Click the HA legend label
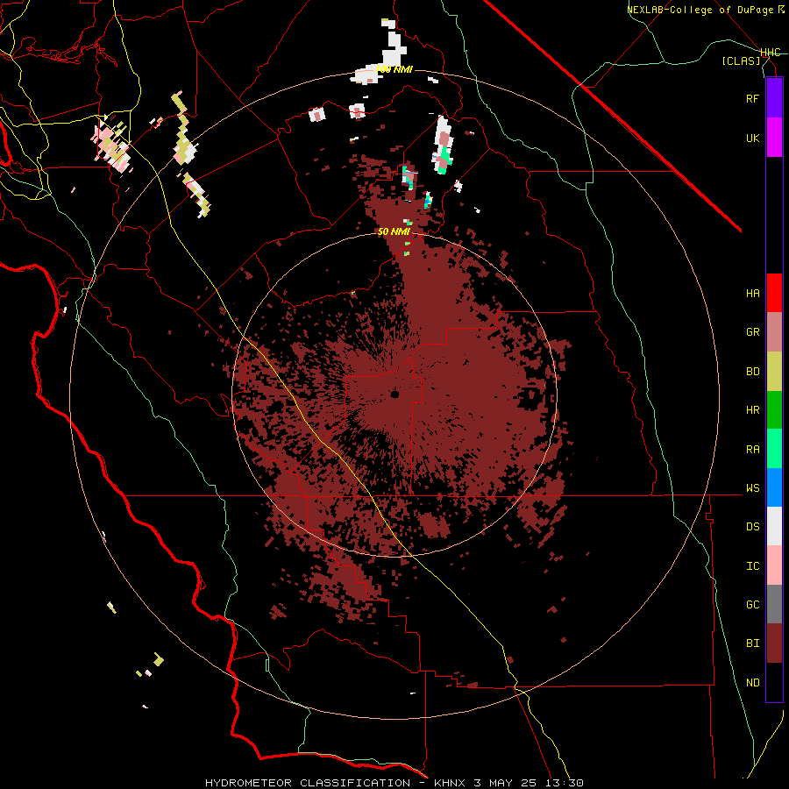Screen dimensions: 789x789 tap(752, 293)
